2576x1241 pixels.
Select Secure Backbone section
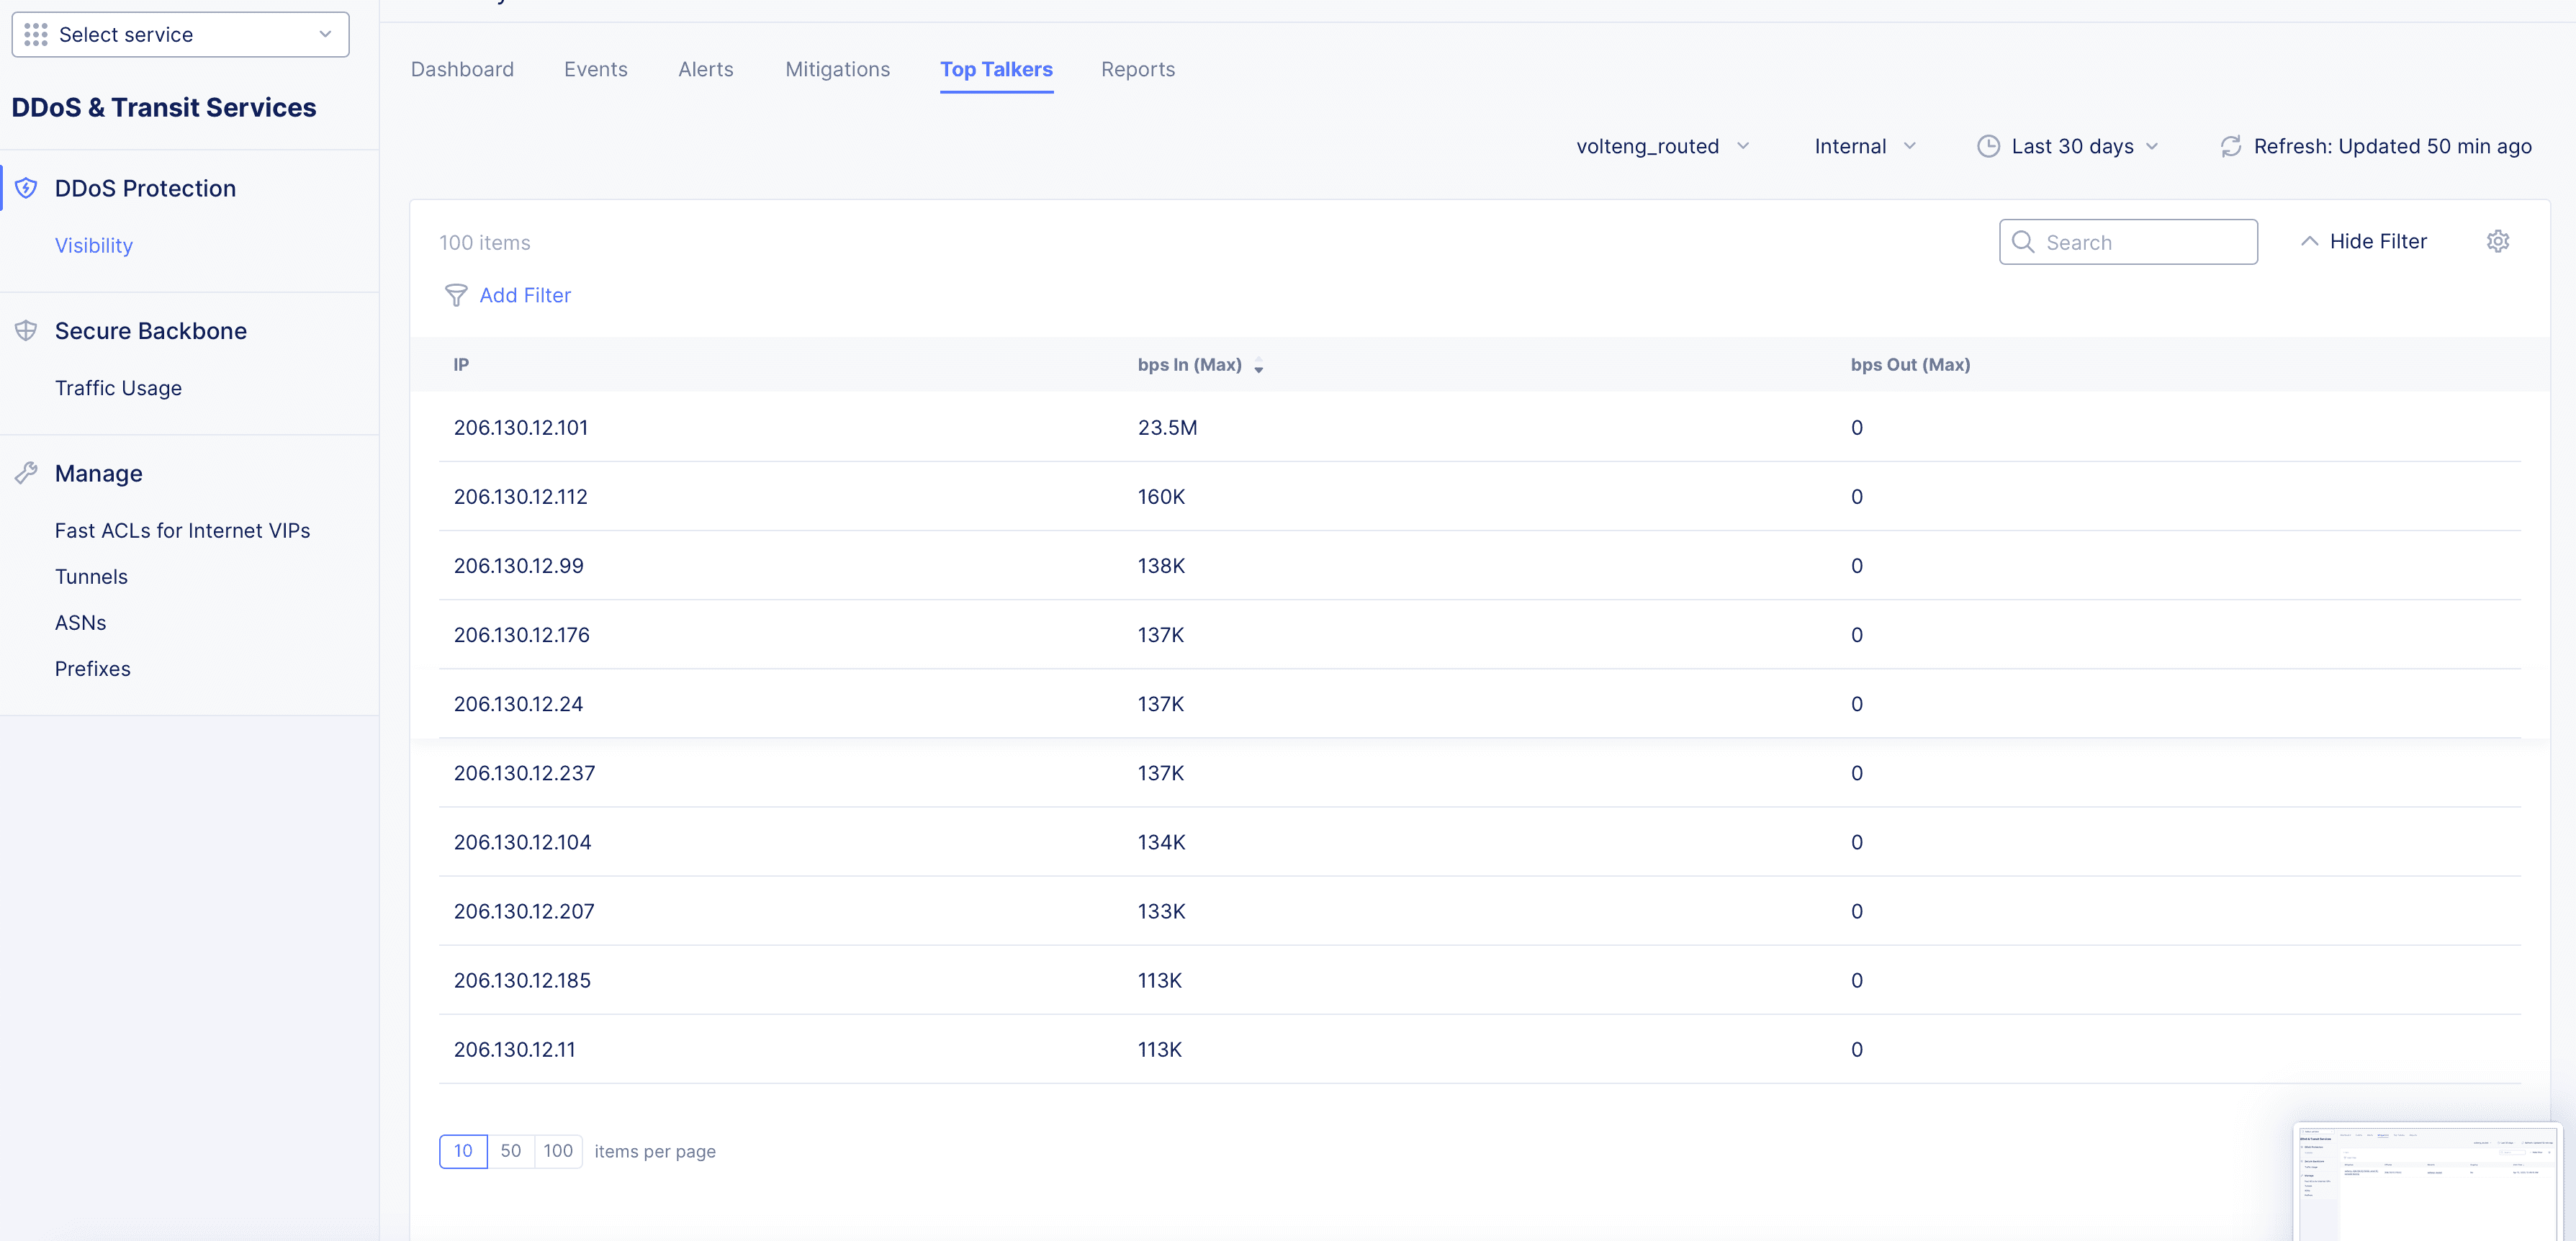pyautogui.click(x=151, y=331)
